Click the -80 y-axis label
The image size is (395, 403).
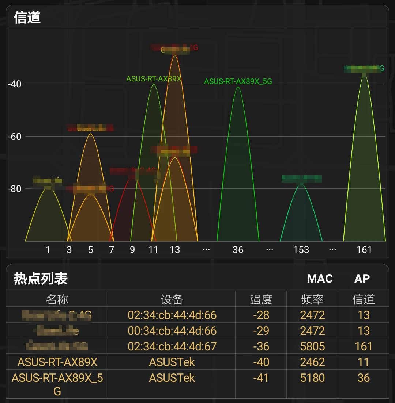click(x=14, y=189)
